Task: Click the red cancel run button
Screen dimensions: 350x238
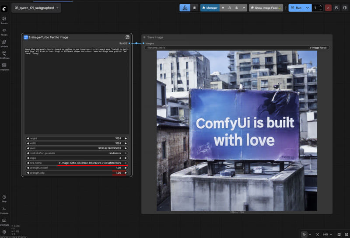Action: (x=328, y=7)
